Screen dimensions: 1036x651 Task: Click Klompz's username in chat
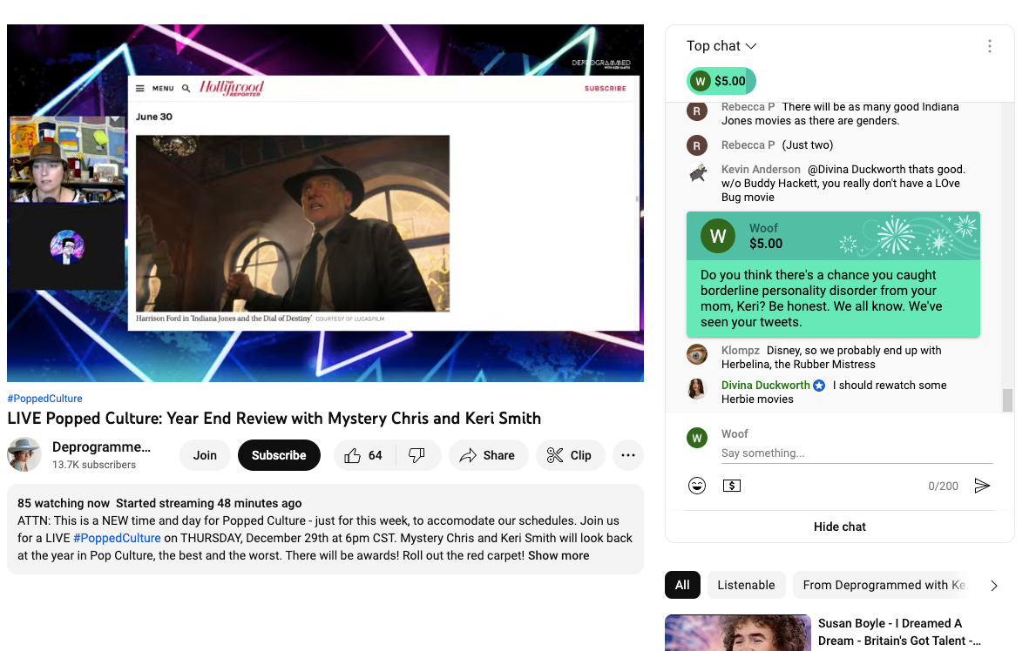(741, 351)
